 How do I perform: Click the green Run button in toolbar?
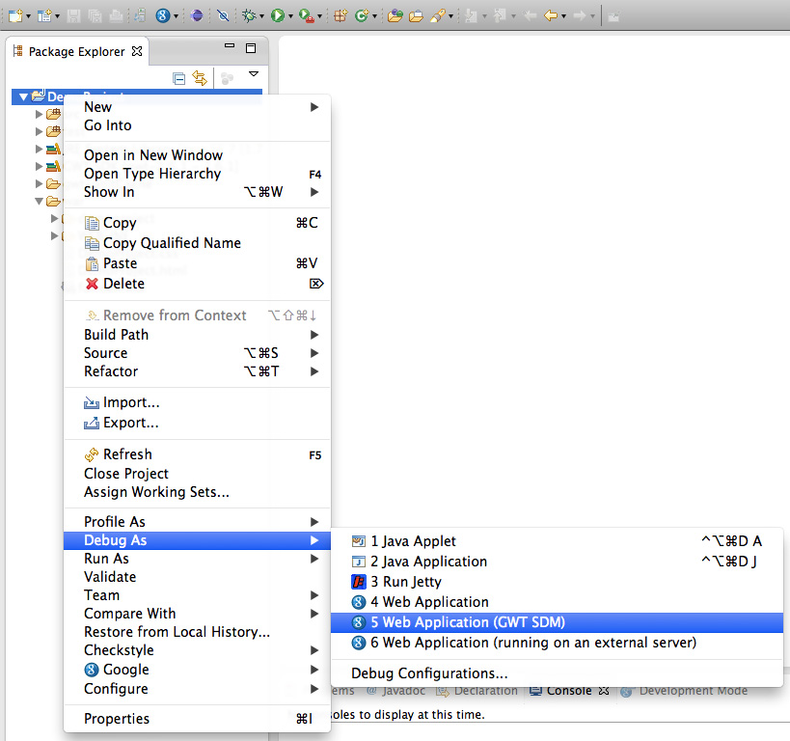pyautogui.click(x=277, y=15)
